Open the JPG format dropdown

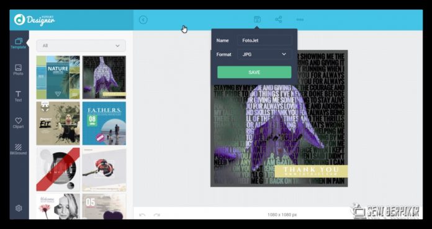[x=265, y=54]
